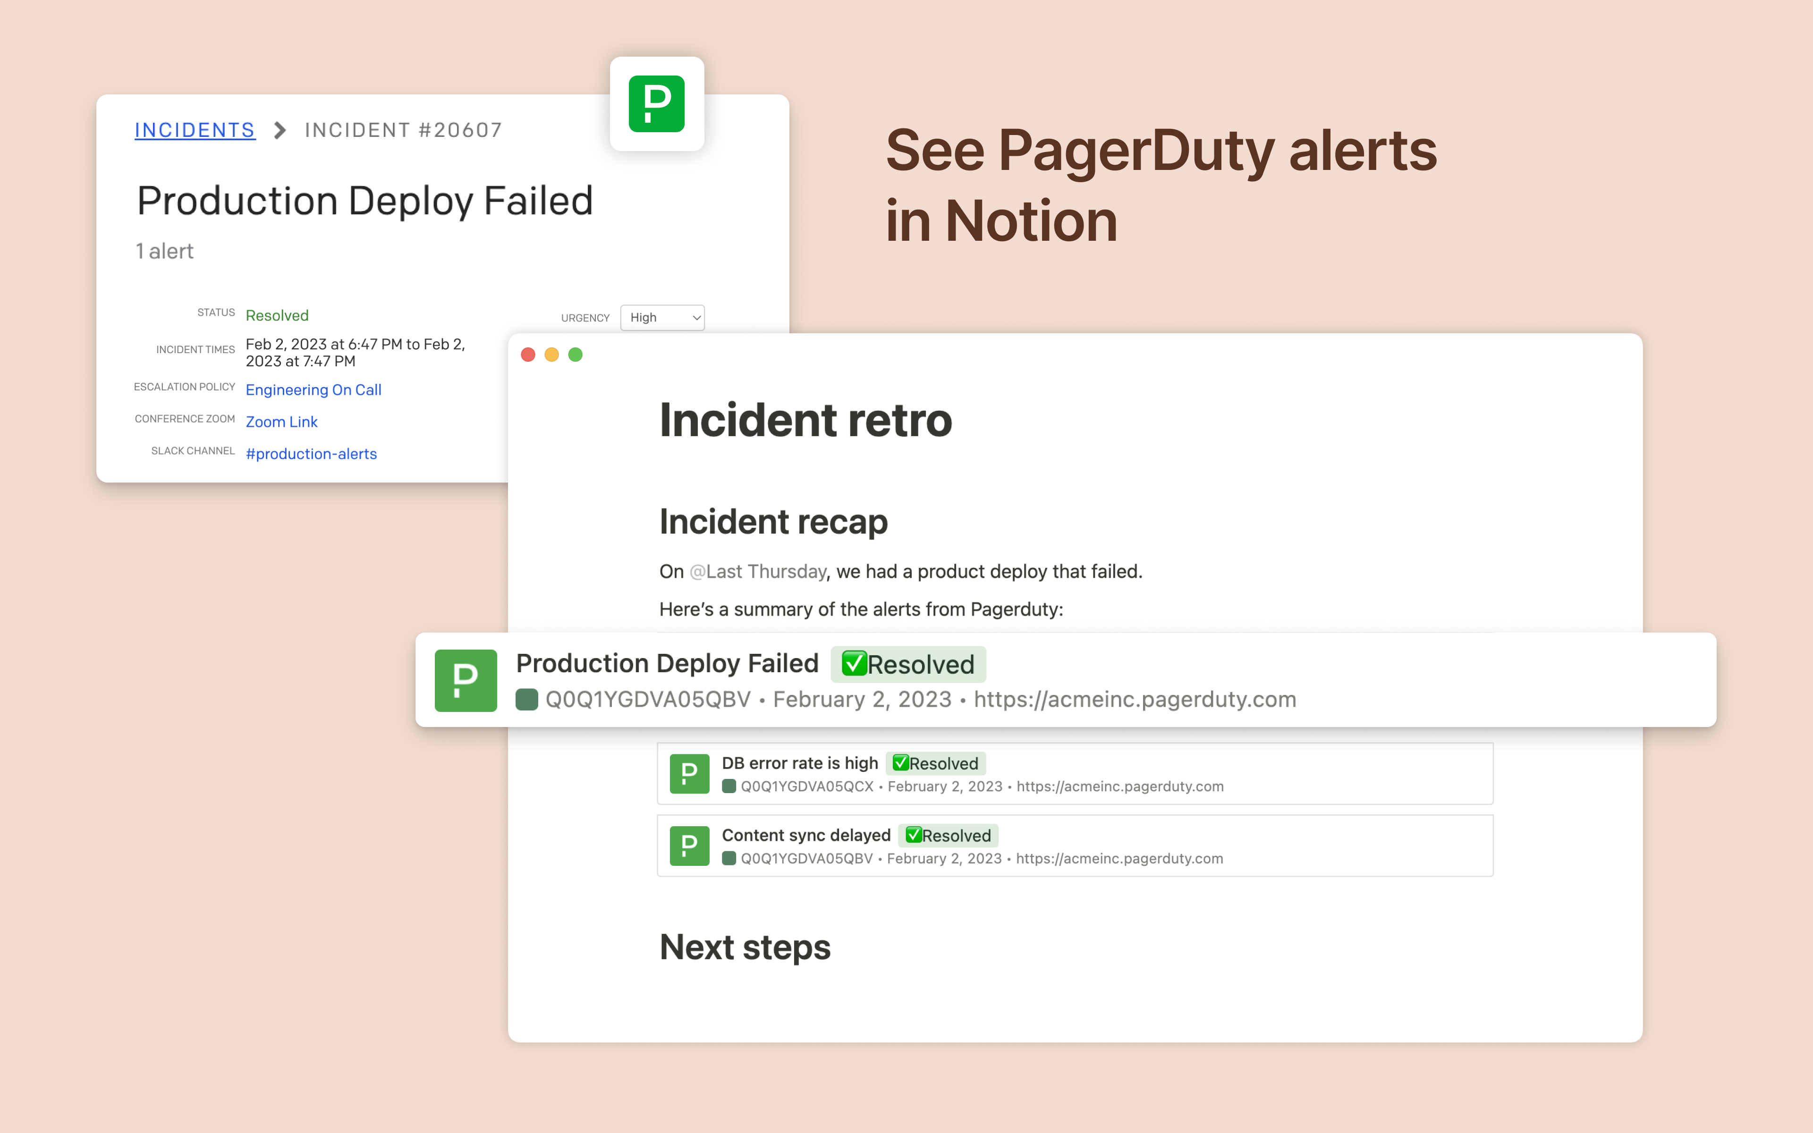Open the Urgency dropdown set to High
This screenshot has width=1813, height=1133.
tap(662, 317)
